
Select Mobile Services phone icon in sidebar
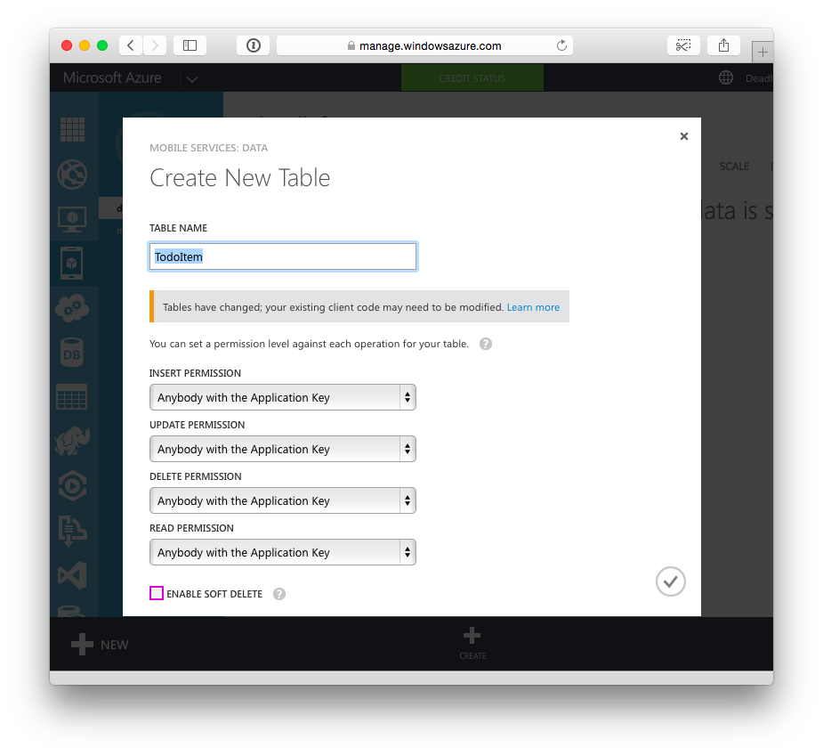pos(72,263)
